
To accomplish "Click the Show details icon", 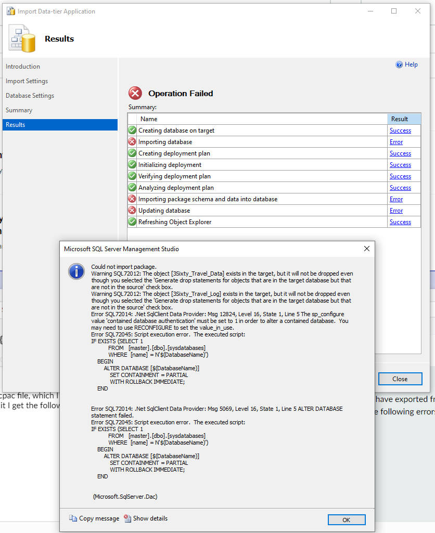I will [127, 518].
